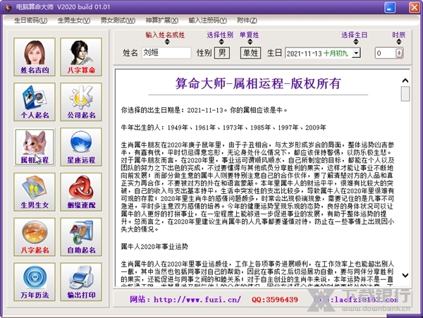Viewport: 423px width, 318px height.
Task: Click the scroll down arrow in content panel
Action: [405, 275]
